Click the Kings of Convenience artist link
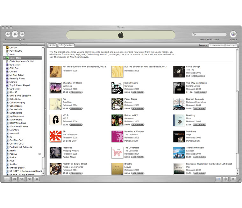The width and height of the screenshot is (242, 208). (73, 167)
